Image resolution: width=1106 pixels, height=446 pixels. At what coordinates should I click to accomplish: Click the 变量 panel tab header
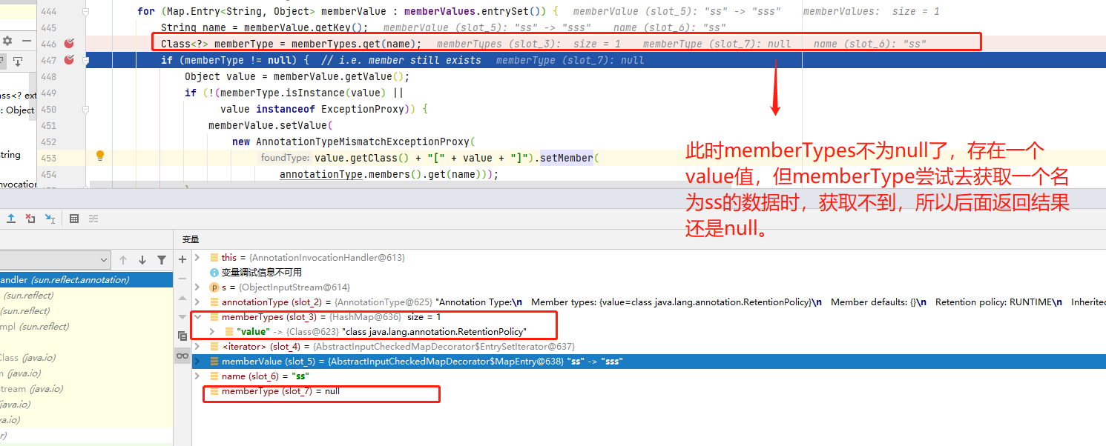(x=191, y=239)
